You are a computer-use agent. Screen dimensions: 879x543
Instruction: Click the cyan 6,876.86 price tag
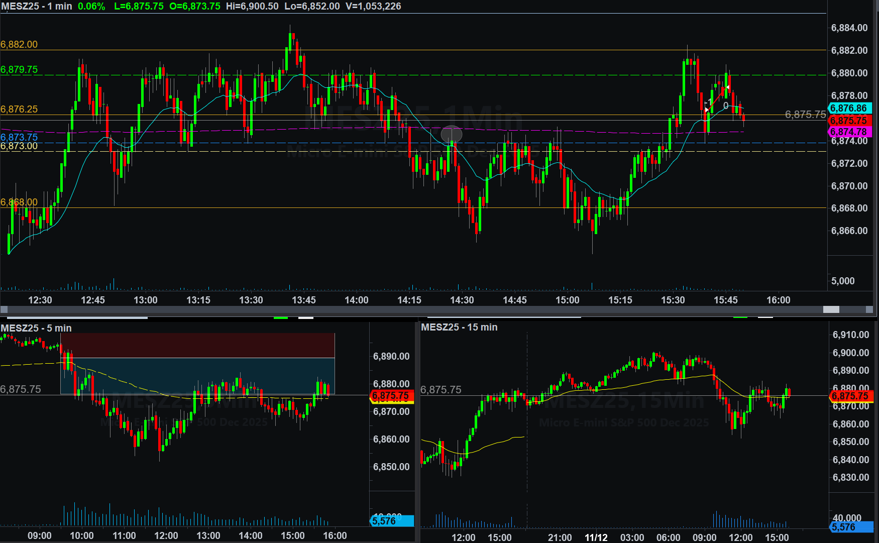coord(849,108)
